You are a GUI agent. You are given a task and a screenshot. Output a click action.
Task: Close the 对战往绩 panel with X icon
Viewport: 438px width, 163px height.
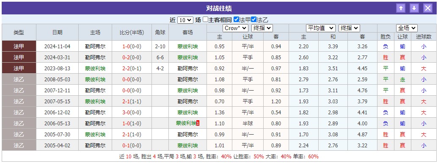pyautogui.click(x=428, y=8)
